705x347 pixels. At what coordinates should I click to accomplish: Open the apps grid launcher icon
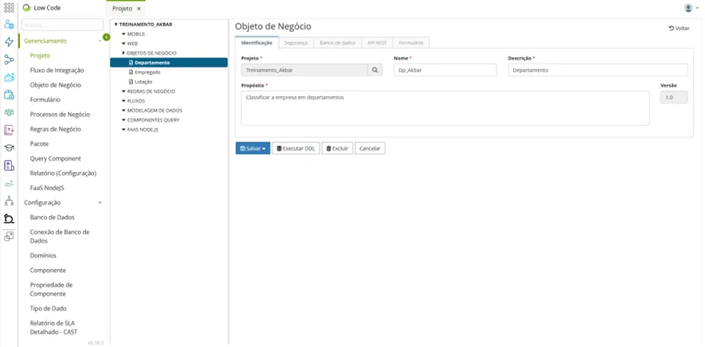[x=9, y=8]
